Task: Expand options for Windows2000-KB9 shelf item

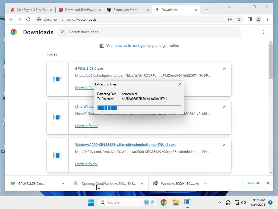Action: [206, 183]
